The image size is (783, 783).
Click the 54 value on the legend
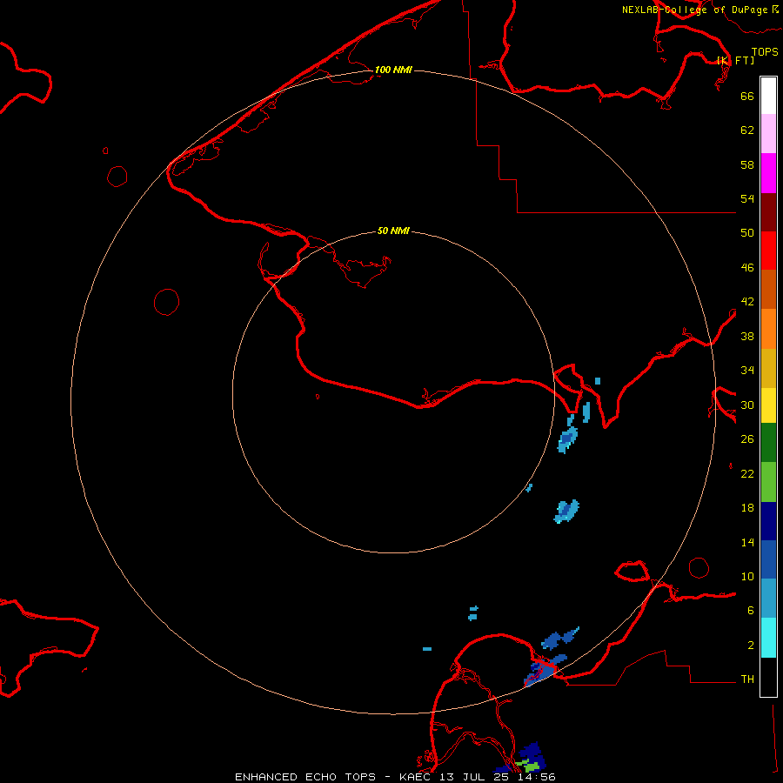[747, 198]
